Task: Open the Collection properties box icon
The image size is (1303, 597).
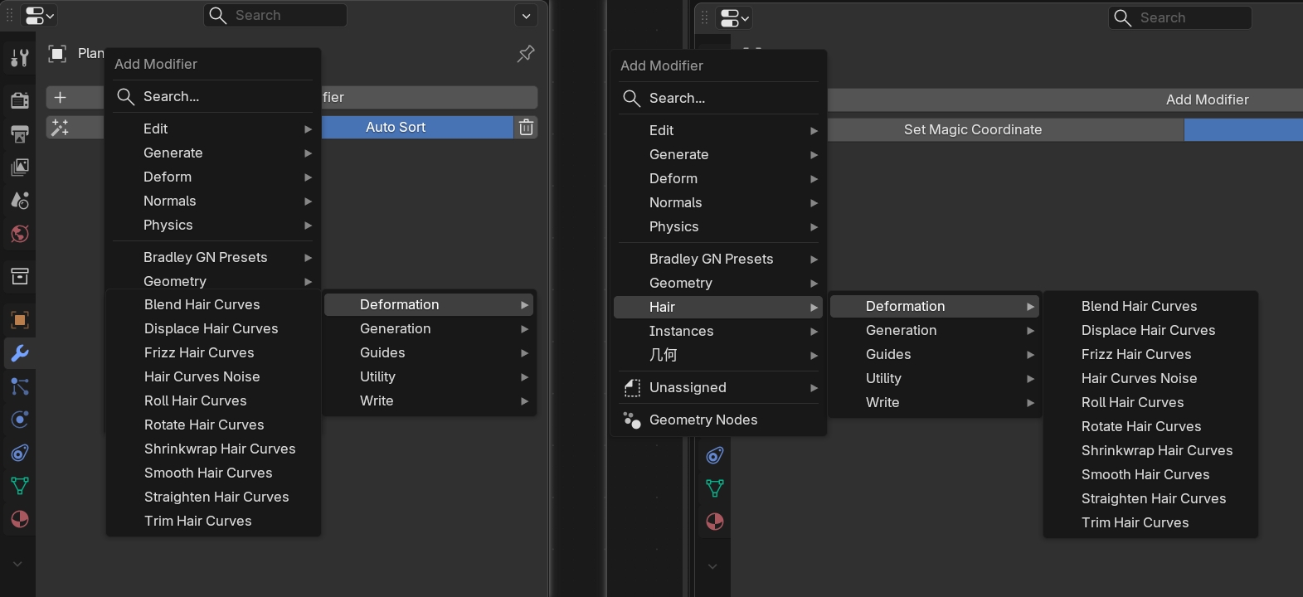Action: coord(19,276)
